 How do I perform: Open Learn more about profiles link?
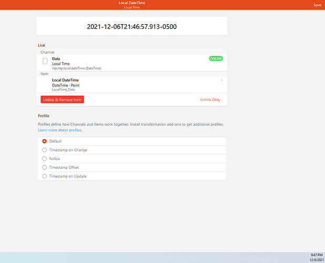coord(60,130)
